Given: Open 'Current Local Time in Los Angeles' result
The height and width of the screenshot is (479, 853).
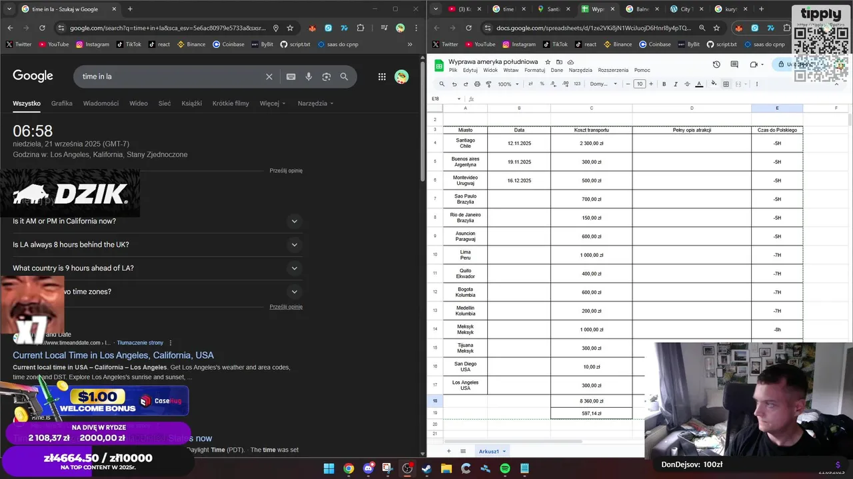Looking at the screenshot, I should tap(113, 355).
